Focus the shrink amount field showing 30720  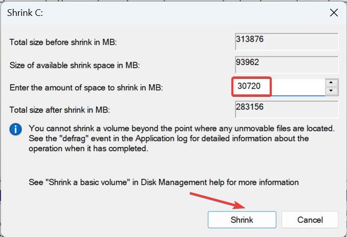click(x=279, y=87)
